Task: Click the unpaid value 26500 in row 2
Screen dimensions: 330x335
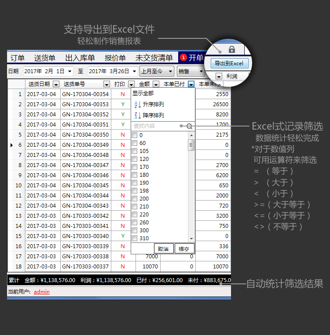Action: point(213,104)
